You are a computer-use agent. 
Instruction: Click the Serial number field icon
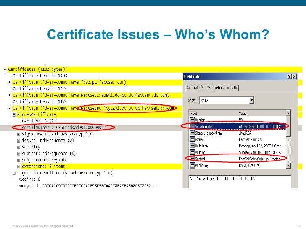point(193,126)
